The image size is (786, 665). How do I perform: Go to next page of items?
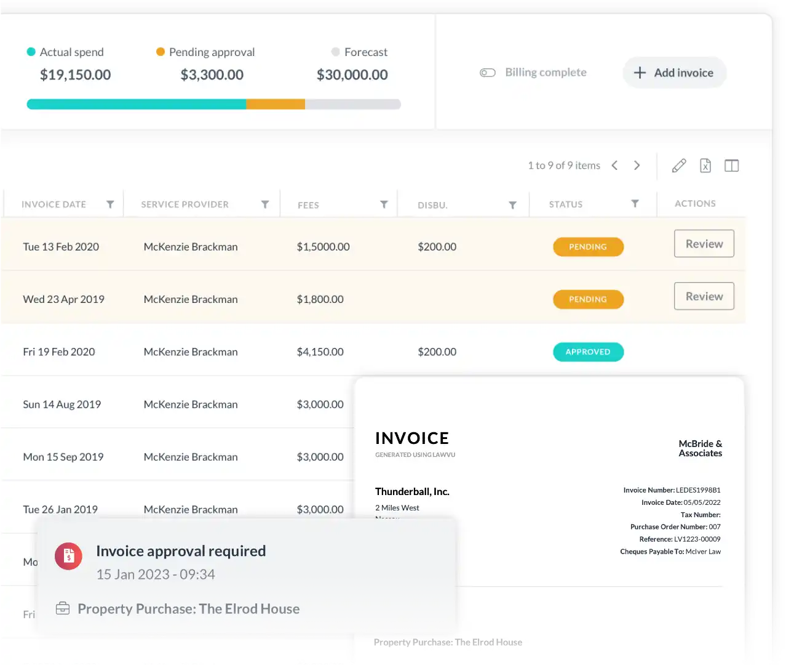(637, 166)
